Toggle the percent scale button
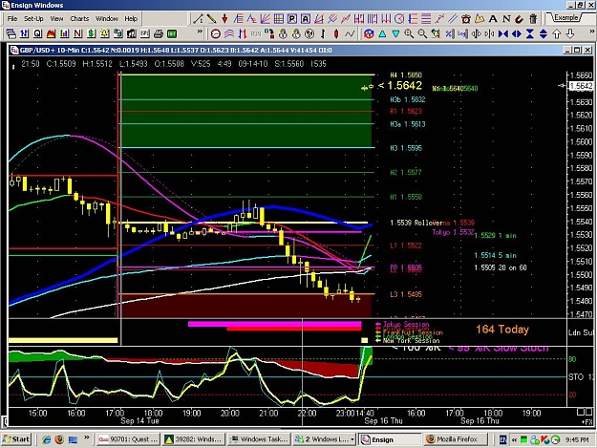 449,33
